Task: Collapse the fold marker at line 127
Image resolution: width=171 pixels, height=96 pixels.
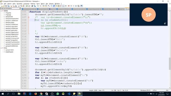Action: (x=29, y=72)
